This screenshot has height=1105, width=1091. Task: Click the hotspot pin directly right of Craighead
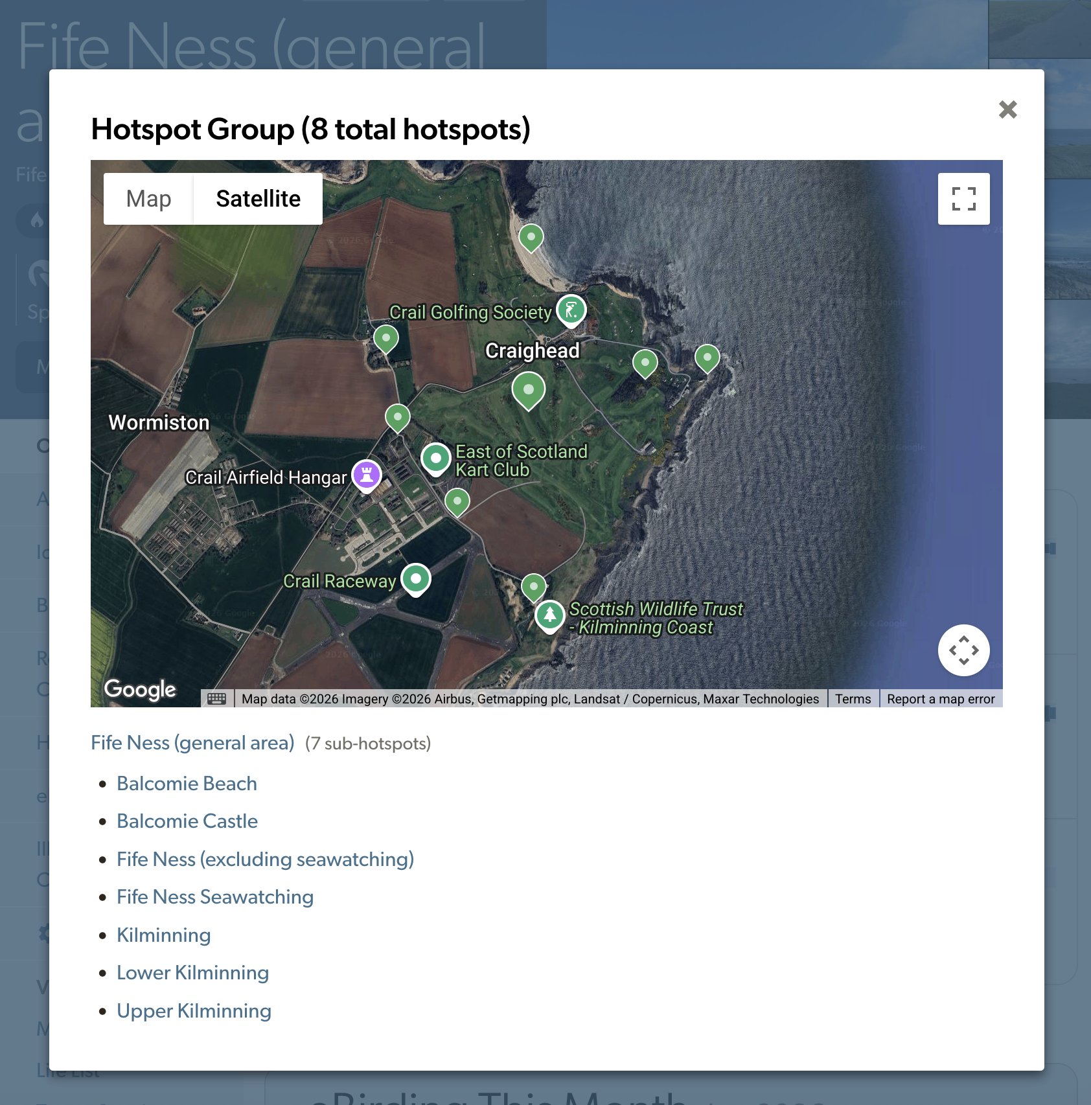coord(645,363)
